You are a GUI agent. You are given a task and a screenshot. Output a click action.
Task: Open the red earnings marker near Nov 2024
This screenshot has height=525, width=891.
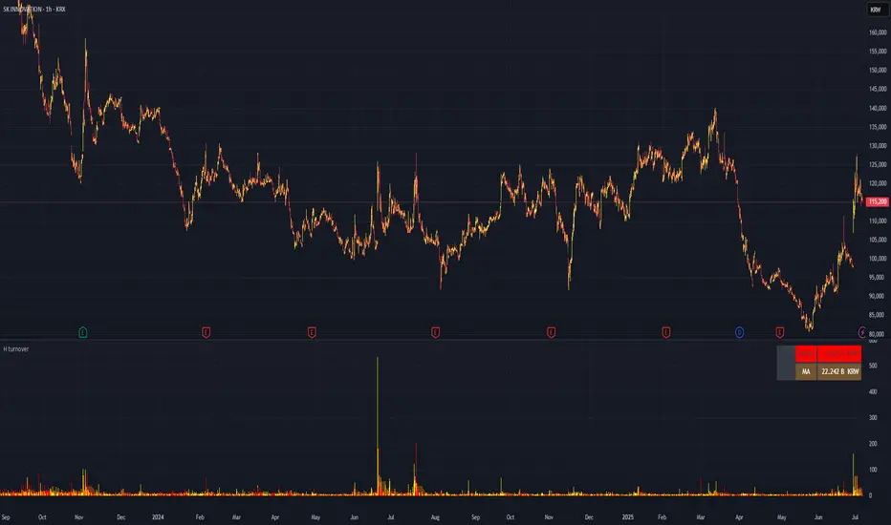pyautogui.click(x=552, y=332)
